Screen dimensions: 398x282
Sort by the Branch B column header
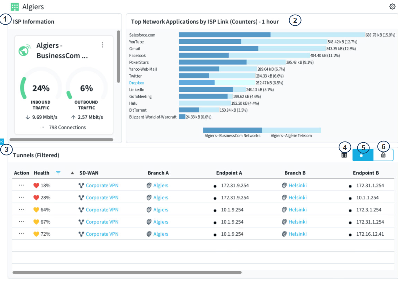tap(295, 173)
